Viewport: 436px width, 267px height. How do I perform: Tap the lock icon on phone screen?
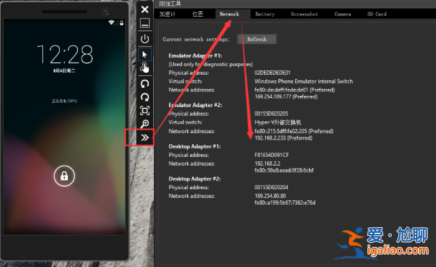click(x=63, y=176)
